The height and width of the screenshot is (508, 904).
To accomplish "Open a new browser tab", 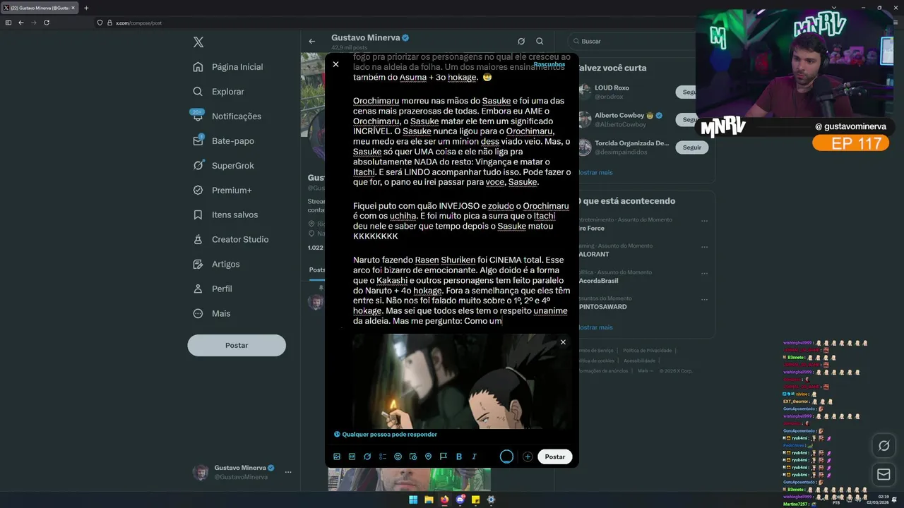I will [x=86, y=8].
